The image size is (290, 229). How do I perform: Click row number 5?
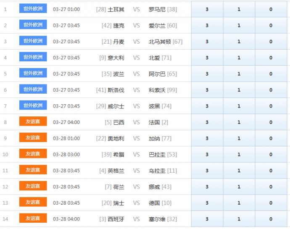5,74
